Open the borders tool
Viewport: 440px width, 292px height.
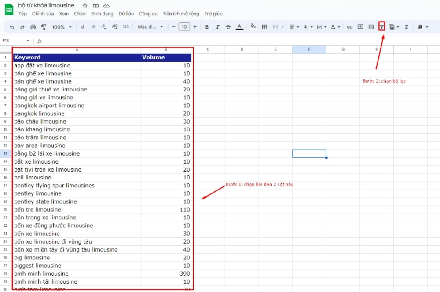coord(264,27)
